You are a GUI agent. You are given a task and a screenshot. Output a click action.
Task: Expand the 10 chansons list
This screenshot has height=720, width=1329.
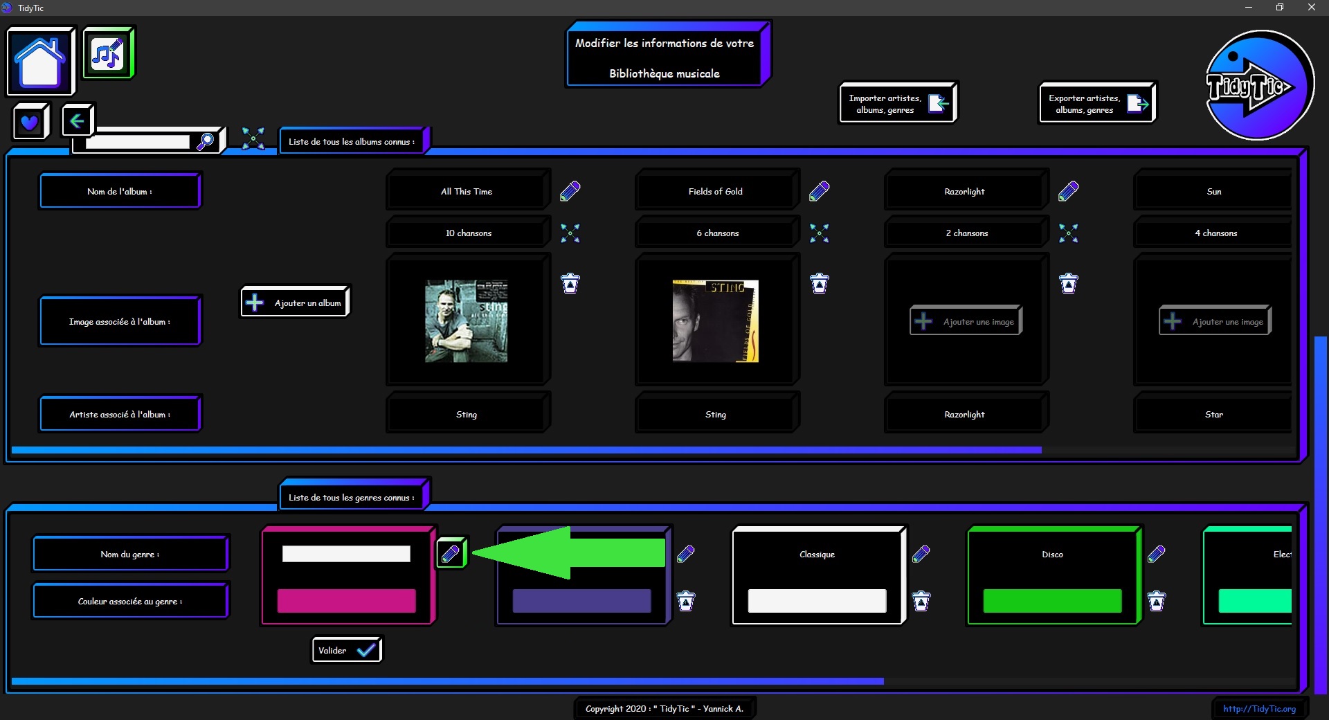570,233
